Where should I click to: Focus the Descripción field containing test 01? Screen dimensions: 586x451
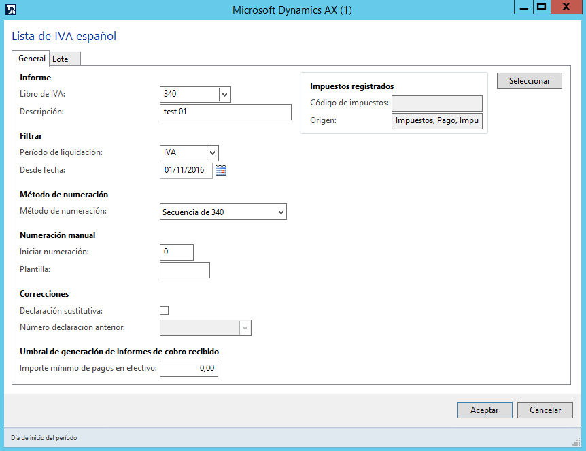click(225, 112)
